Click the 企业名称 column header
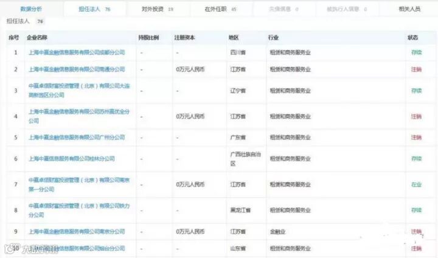Image resolution: width=438 pixels, height=258 pixels. pos(37,38)
